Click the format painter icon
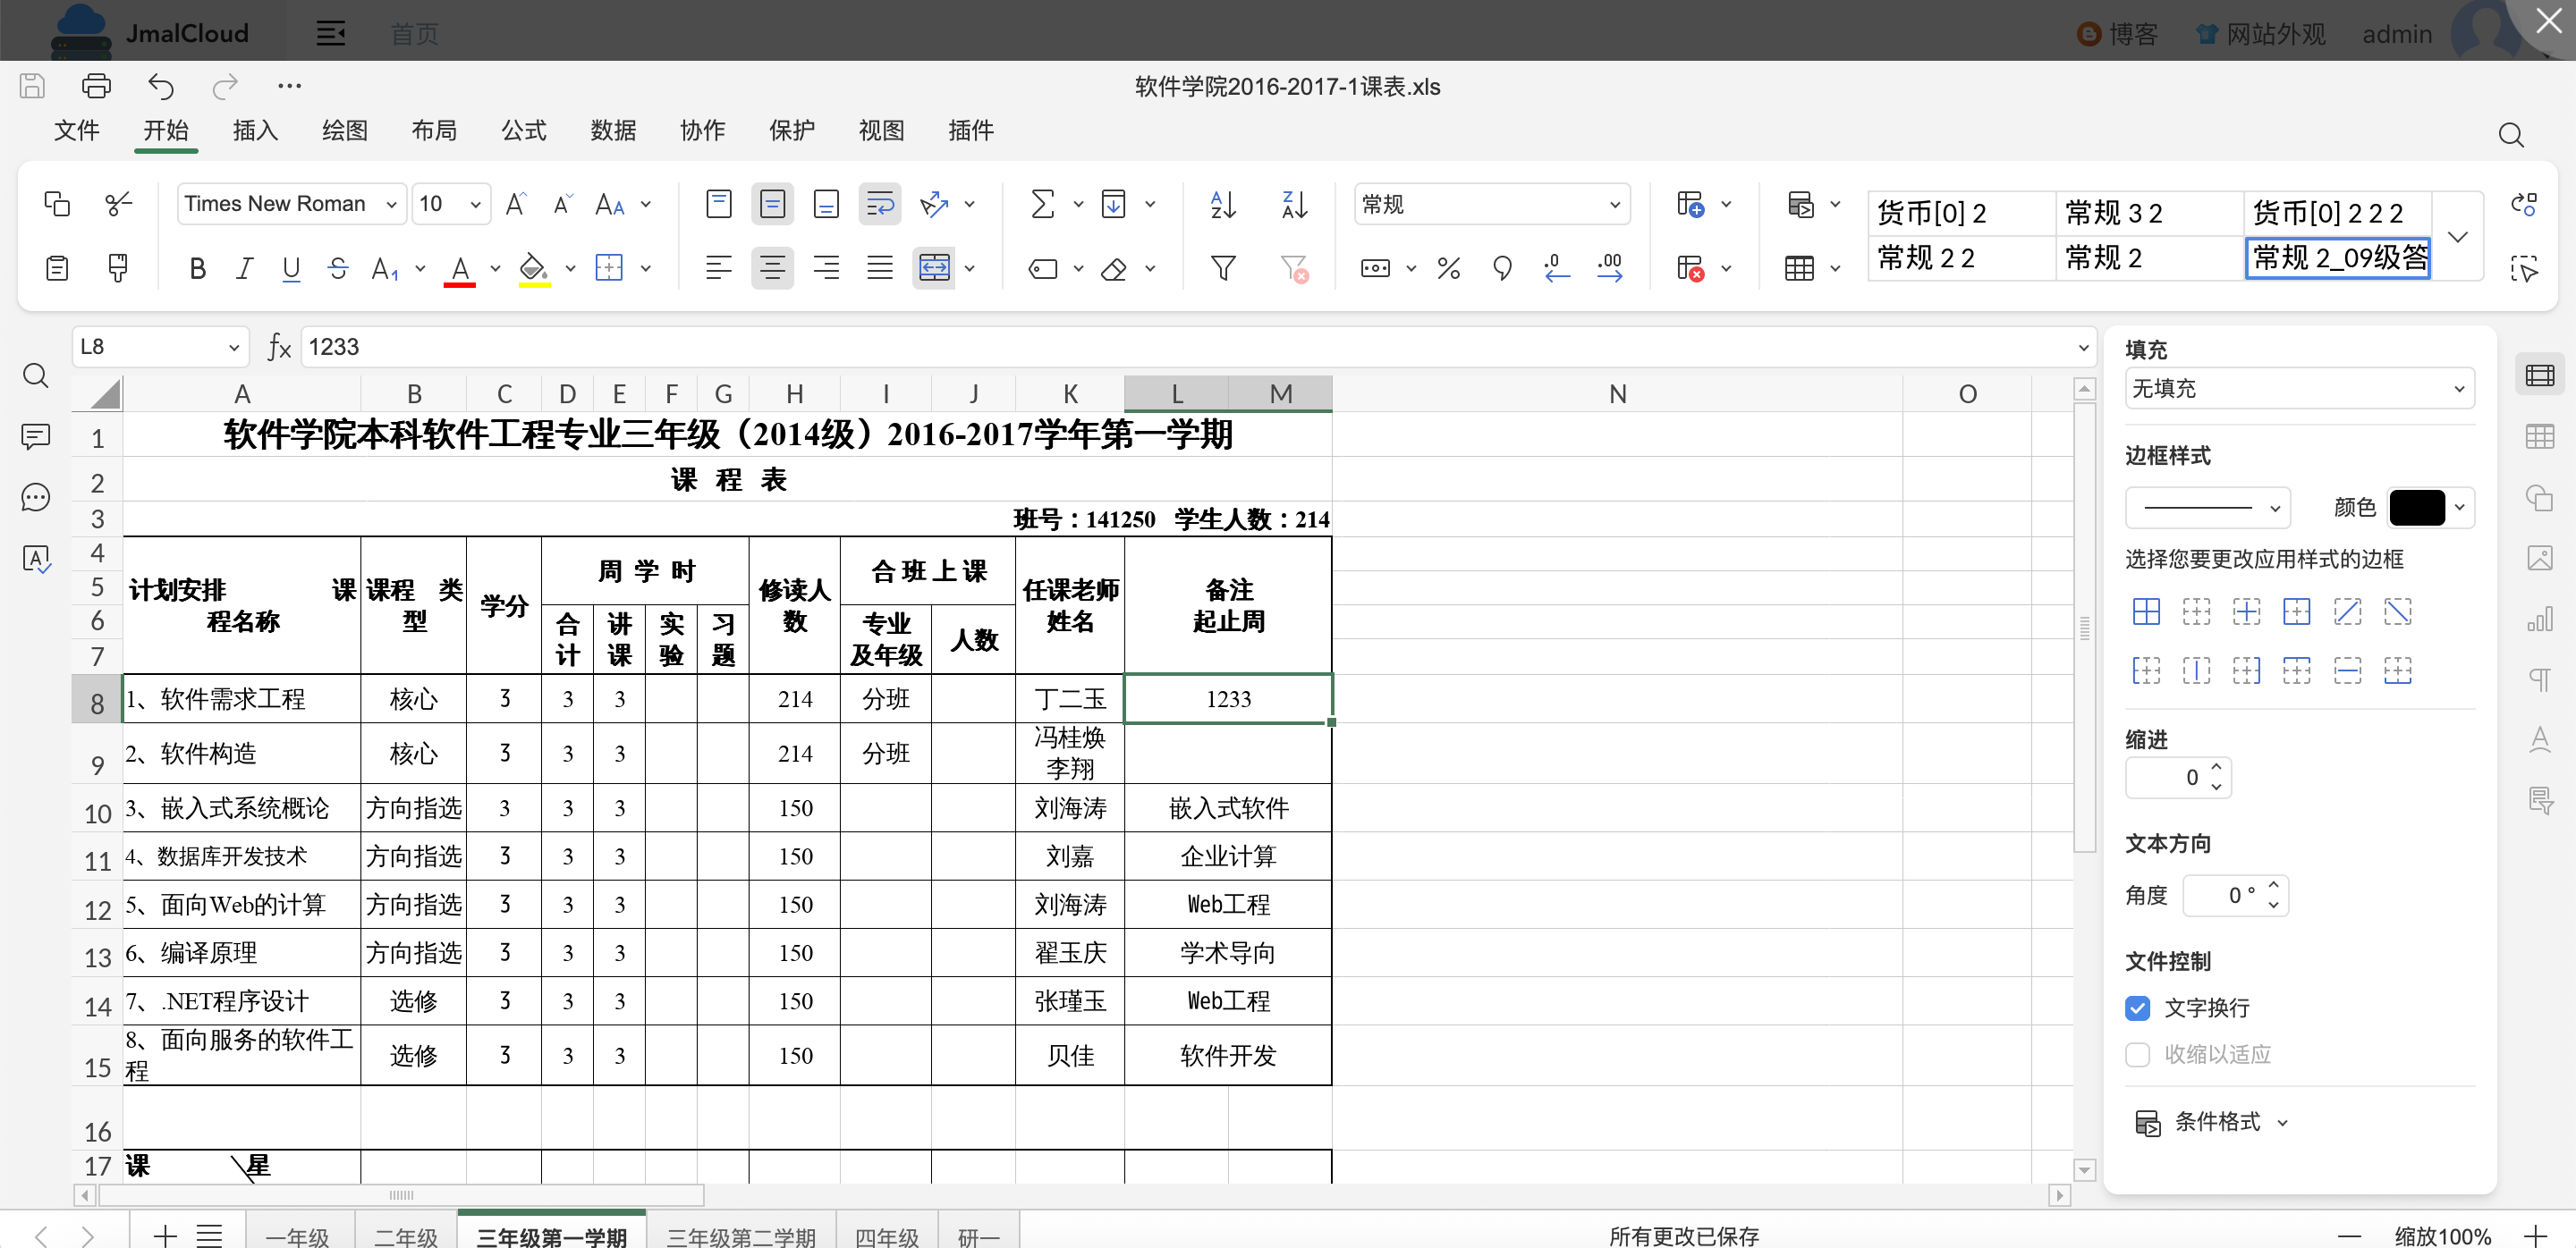Image resolution: width=2576 pixels, height=1248 pixels. (118, 268)
